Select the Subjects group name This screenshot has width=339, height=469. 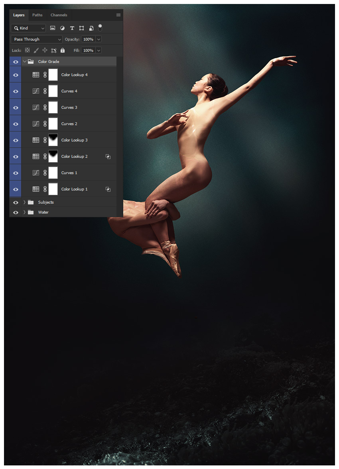click(x=46, y=202)
